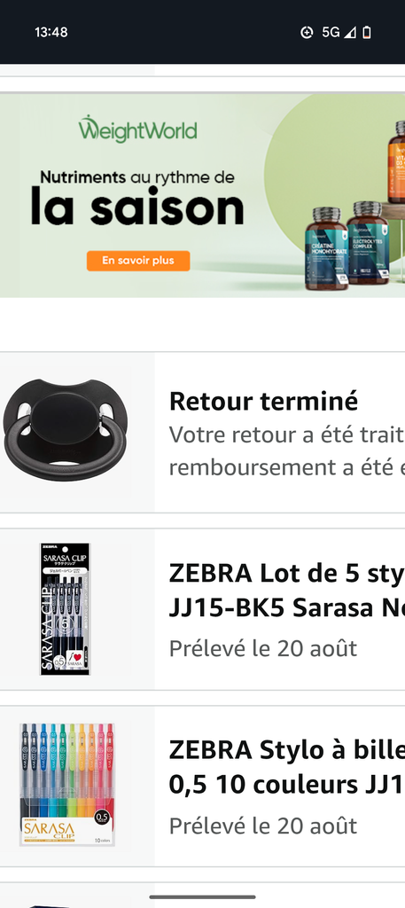Image resolution: width=405 pixels, height=908 pixels.
Task: Open ZEBRA Stylo à bille 10 couleurs order
Action: 202,787
